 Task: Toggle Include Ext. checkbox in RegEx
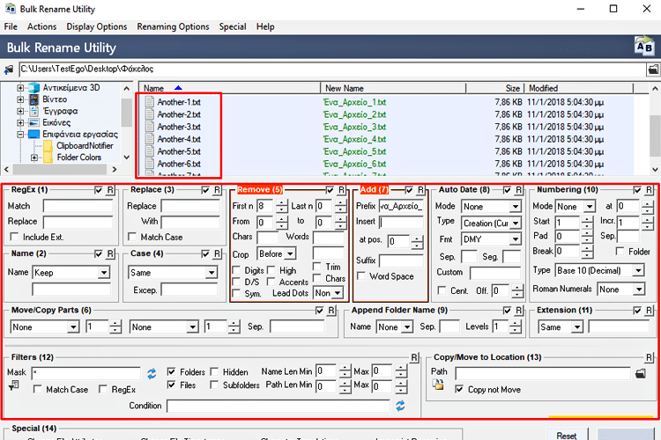tap(15, 237)
